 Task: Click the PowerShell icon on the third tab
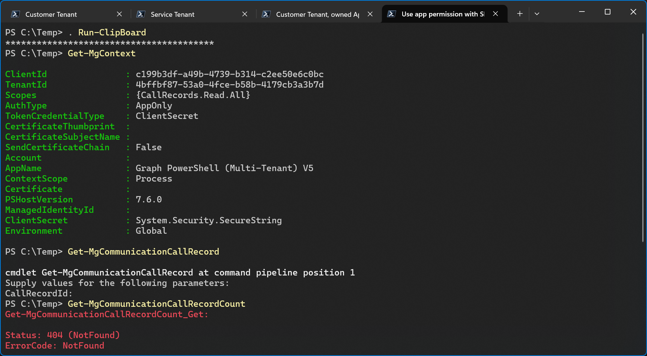(x=266, y=14)
